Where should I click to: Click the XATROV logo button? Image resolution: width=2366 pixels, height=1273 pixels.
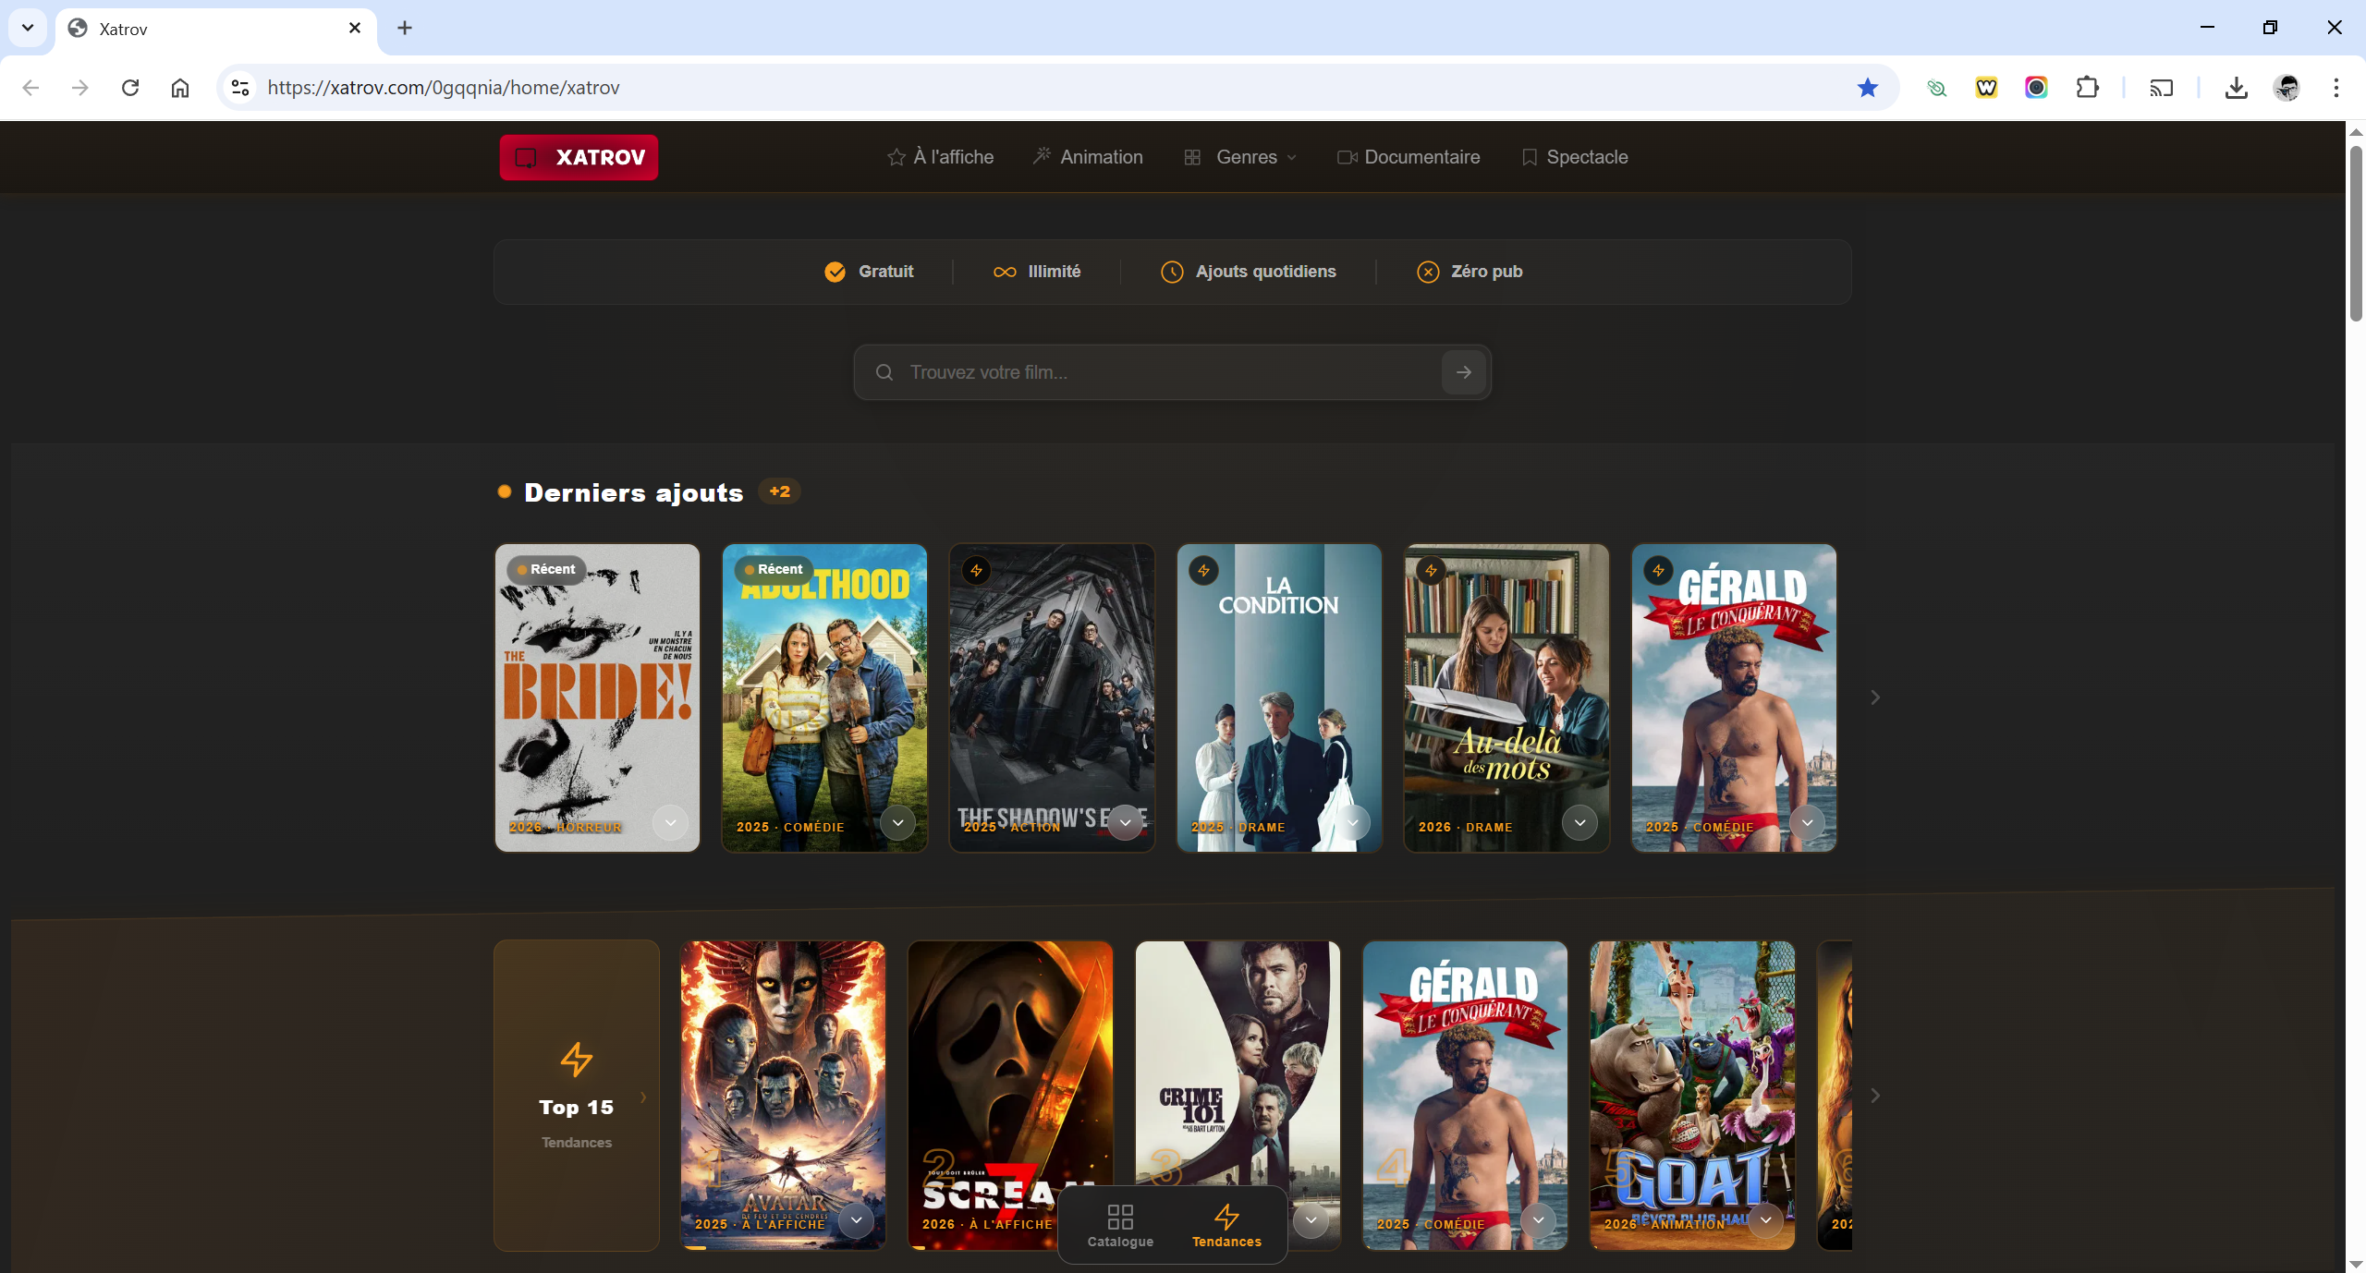[579, 157]
